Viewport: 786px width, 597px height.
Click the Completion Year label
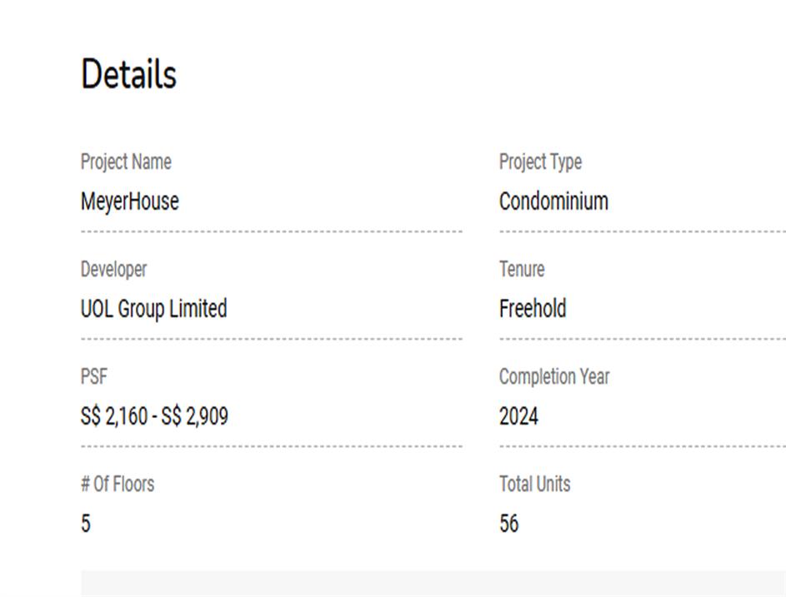tap(554, 376)
